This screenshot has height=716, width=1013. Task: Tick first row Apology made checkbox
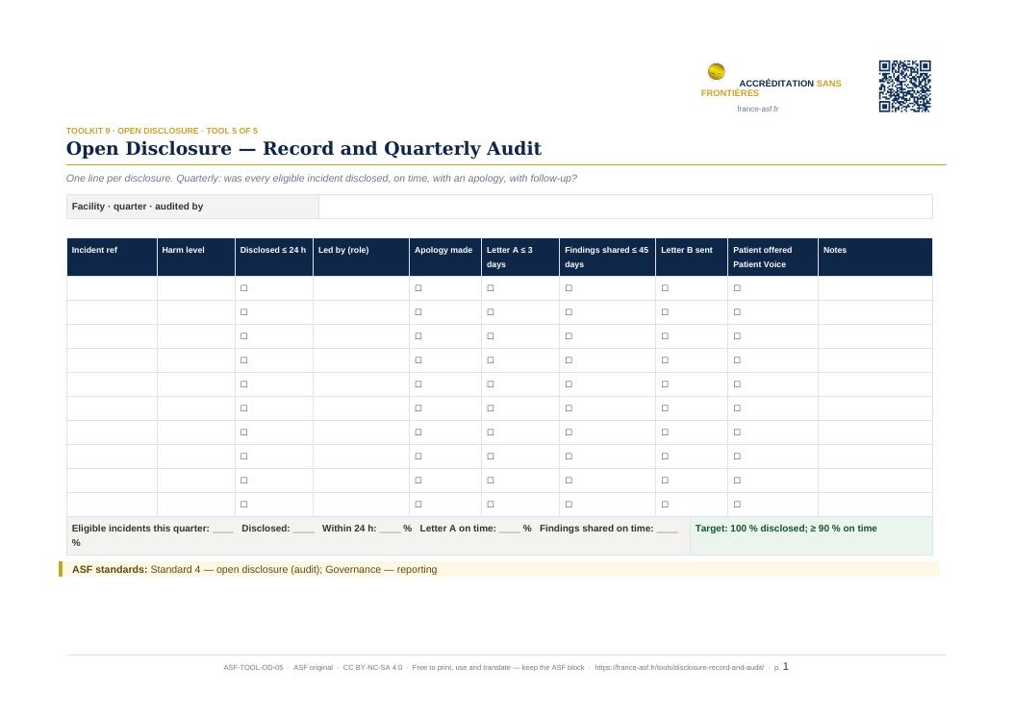tap(418, 288)
